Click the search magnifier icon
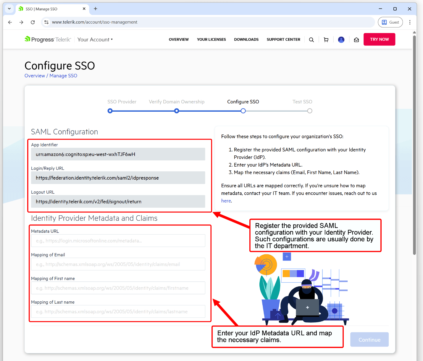The height and width of the screenshot is (361, 423). click(x=311, y=40)
